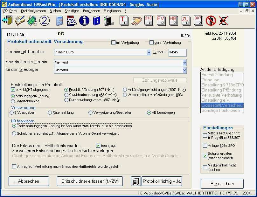Select 'Sonstige Funktionen' in Erledigung list
This screenshot has width=257, height=197.
coord(222,110)
